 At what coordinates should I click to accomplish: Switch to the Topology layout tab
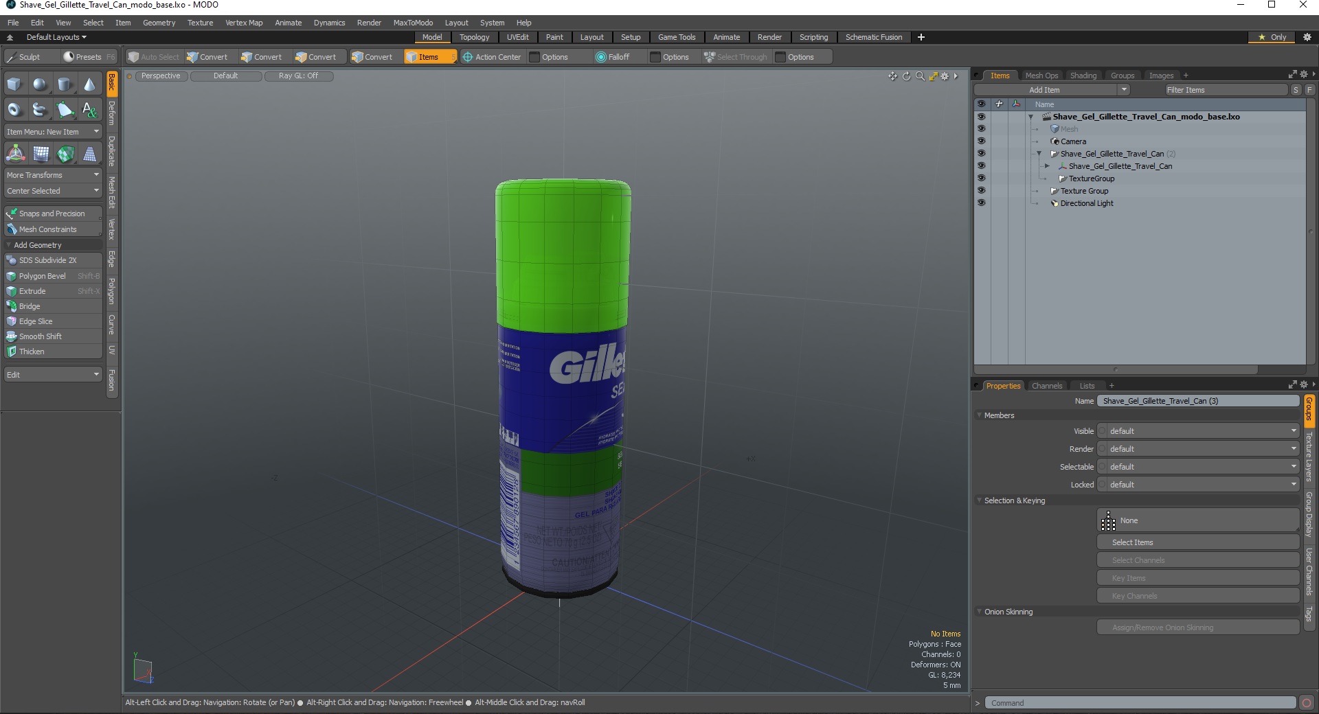[474, 37]
